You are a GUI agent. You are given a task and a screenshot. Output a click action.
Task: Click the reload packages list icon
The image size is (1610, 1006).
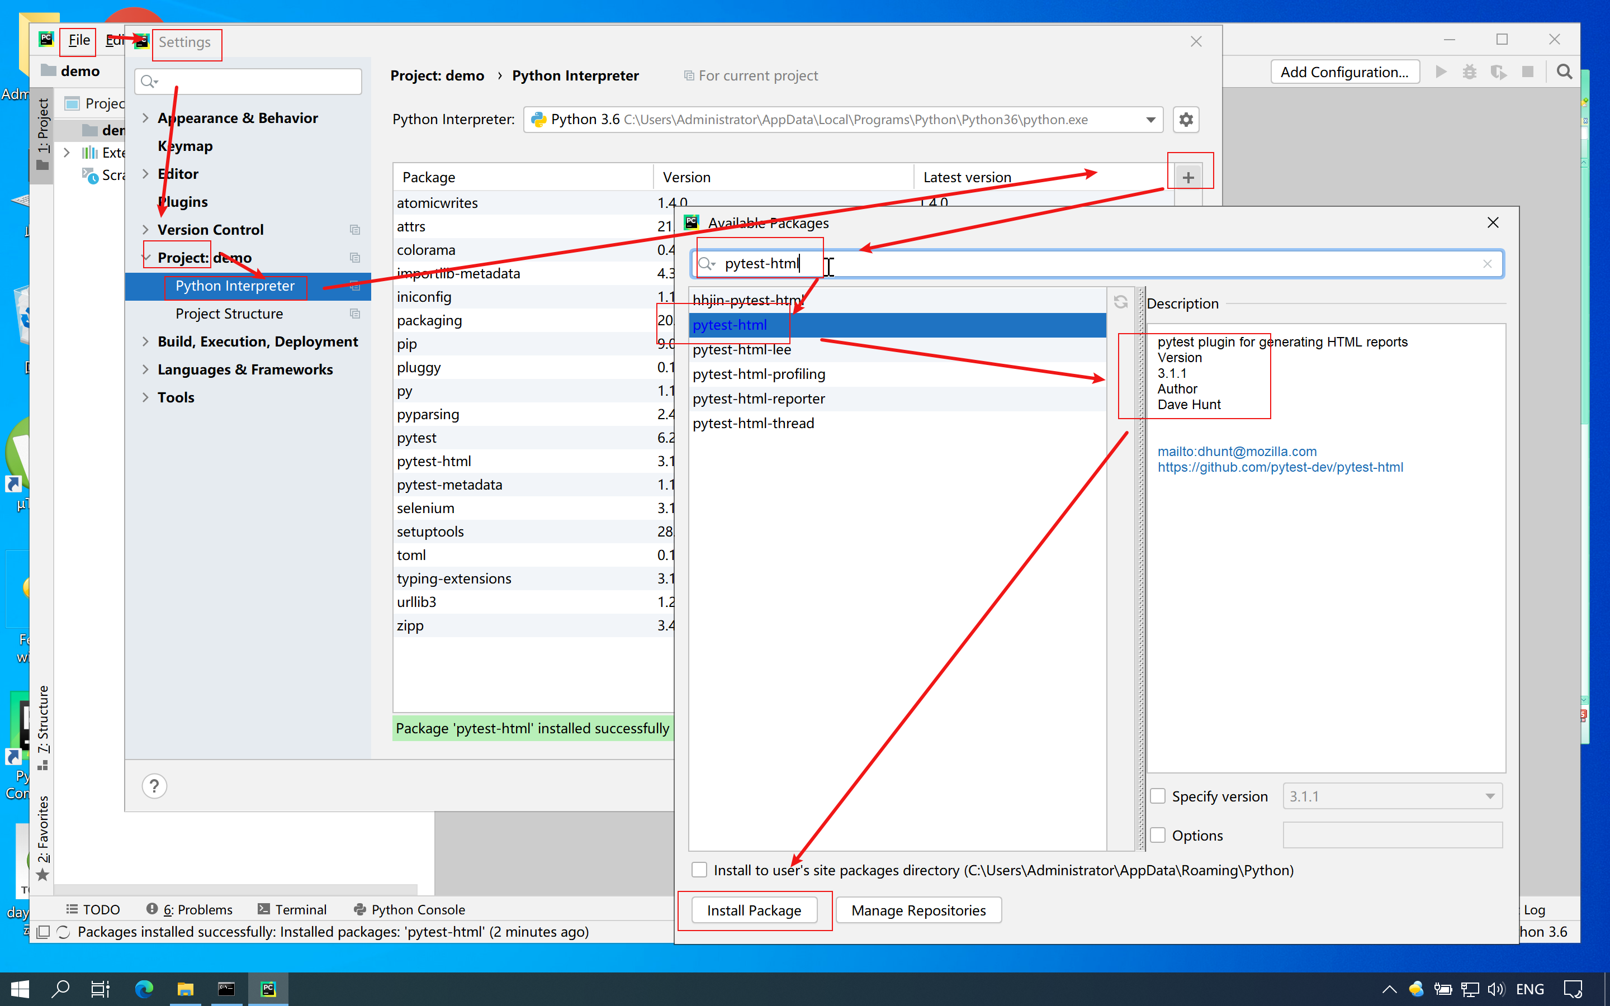(1120, 303)
